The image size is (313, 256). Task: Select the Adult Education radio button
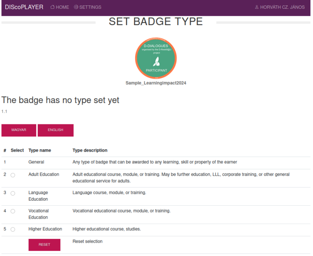point(13,175)
